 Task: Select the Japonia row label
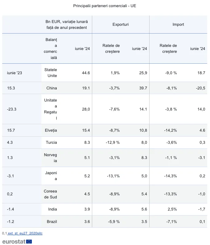coord(51,176)
